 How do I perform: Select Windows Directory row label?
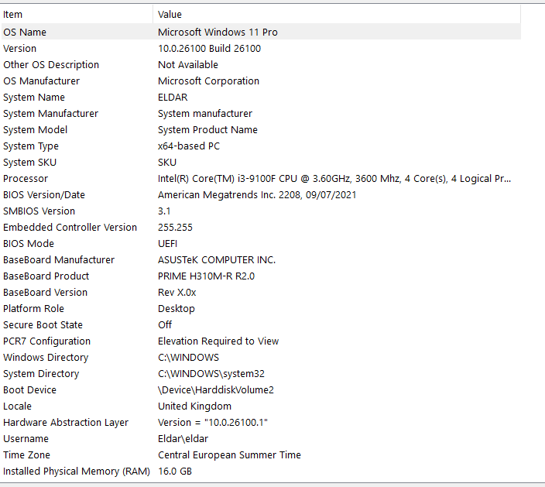pos(46,358)
